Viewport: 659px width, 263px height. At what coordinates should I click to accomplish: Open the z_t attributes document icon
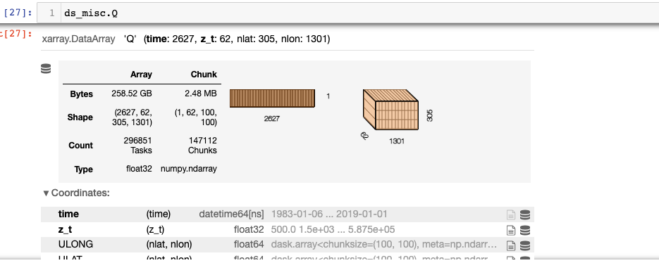pyautogui.click(x=511, y=230)
